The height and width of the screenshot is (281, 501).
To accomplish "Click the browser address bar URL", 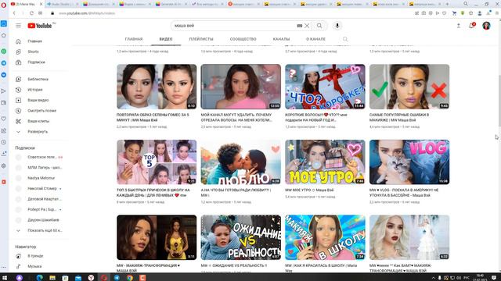I will click(87, 13).
